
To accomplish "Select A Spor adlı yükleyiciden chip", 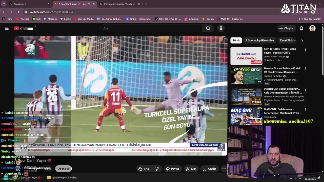I will [x=260, y=40].
